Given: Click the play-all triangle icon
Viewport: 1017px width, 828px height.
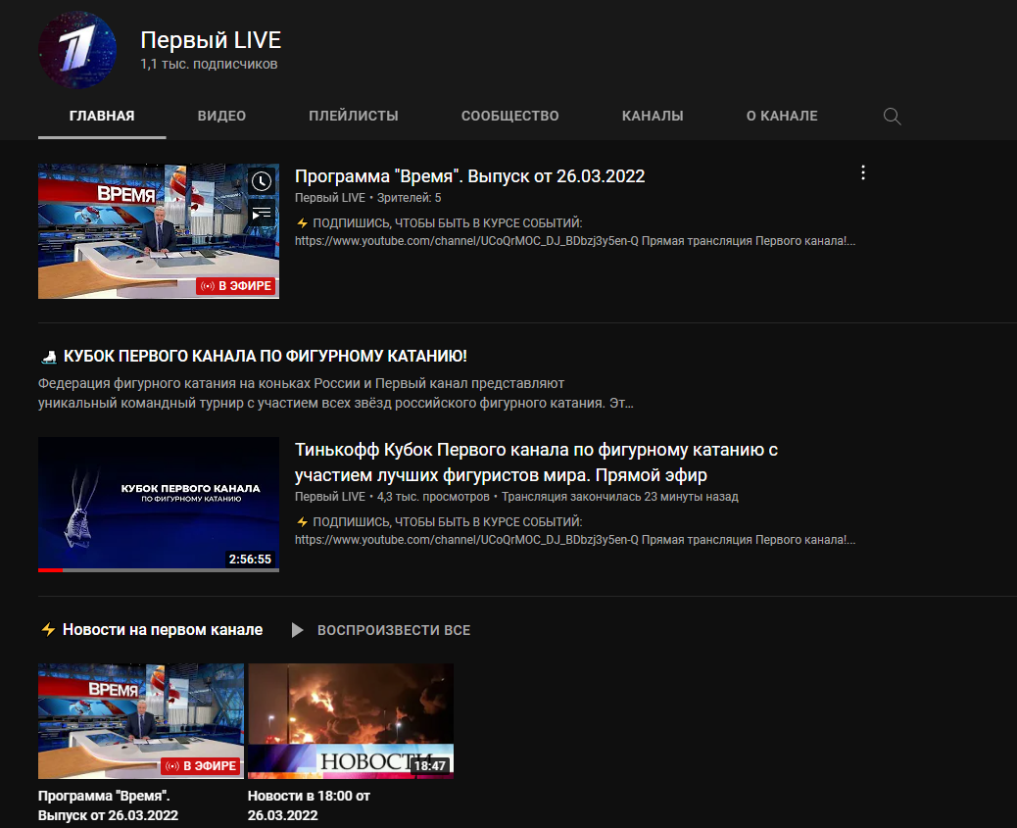Looking at the screenshot, I should [x=298, y=630].
